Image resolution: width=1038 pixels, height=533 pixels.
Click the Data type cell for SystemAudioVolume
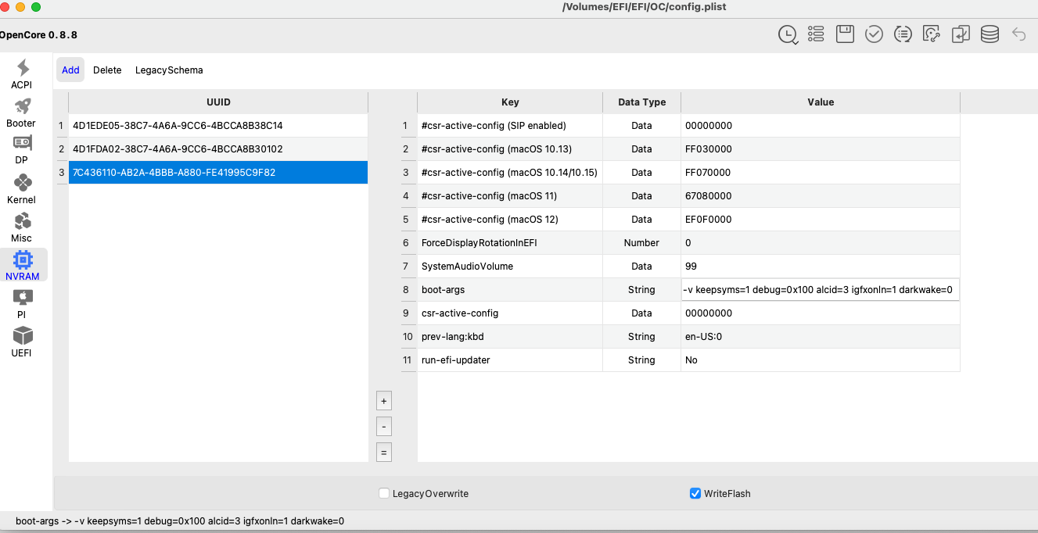click(641, 266)
